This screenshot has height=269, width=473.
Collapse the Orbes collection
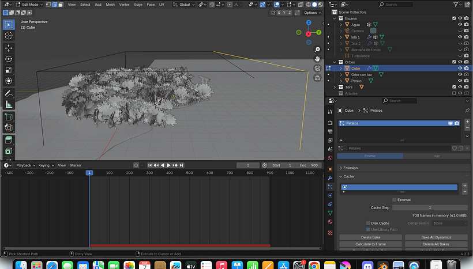pyautogui.click(x=335, y=62)
